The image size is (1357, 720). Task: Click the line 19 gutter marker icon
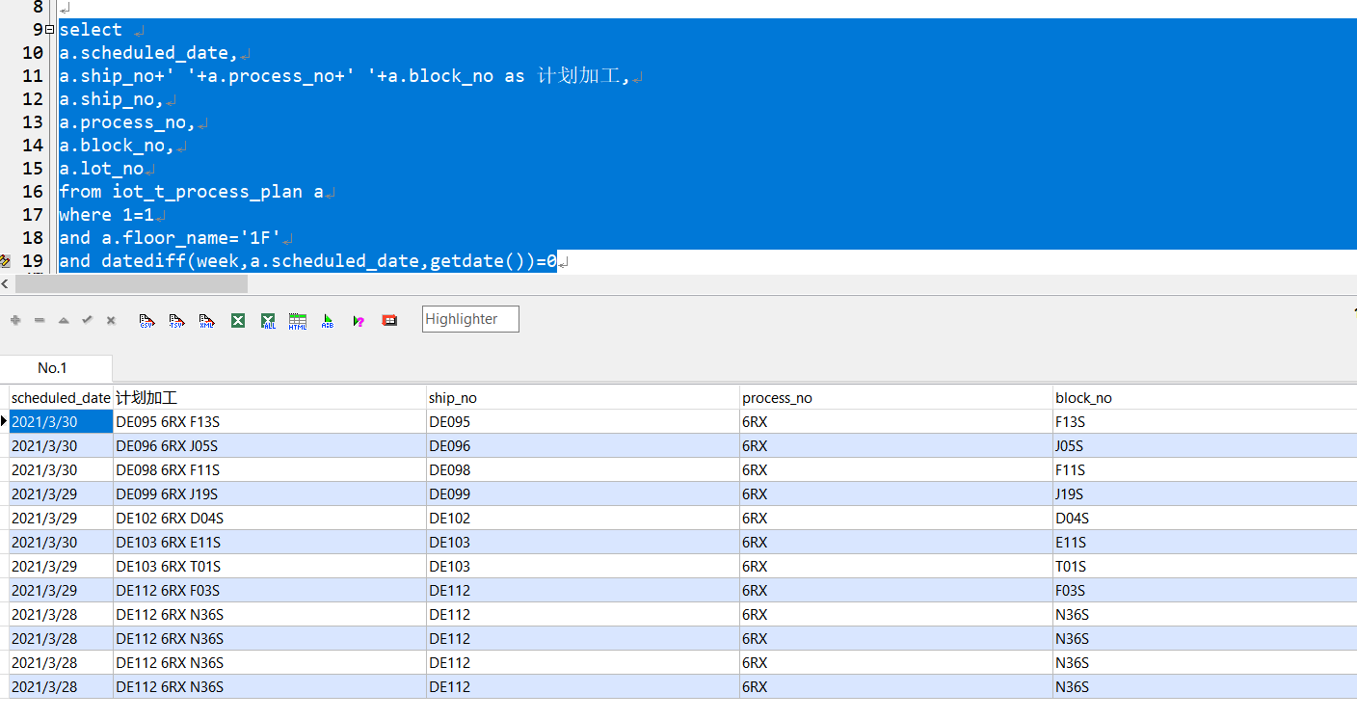(6, 261)
